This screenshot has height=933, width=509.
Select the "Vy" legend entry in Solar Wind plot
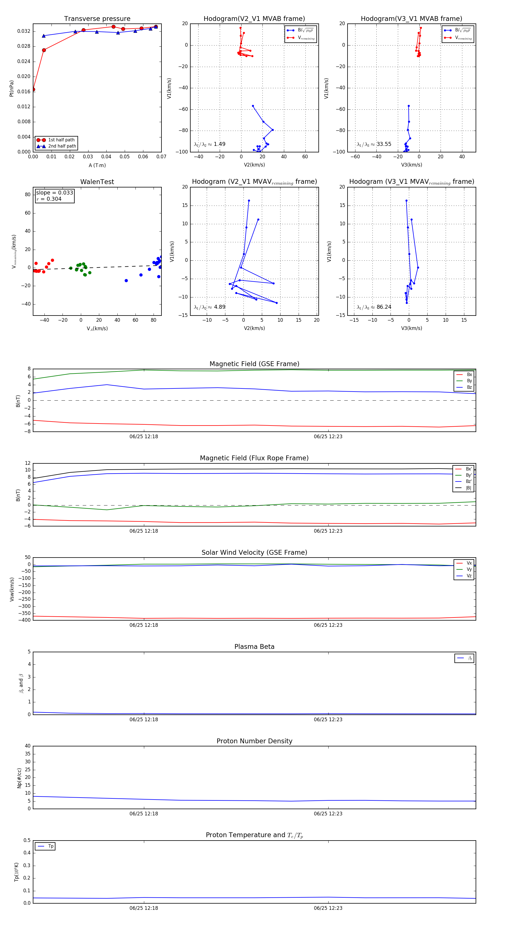coord(464,569)
